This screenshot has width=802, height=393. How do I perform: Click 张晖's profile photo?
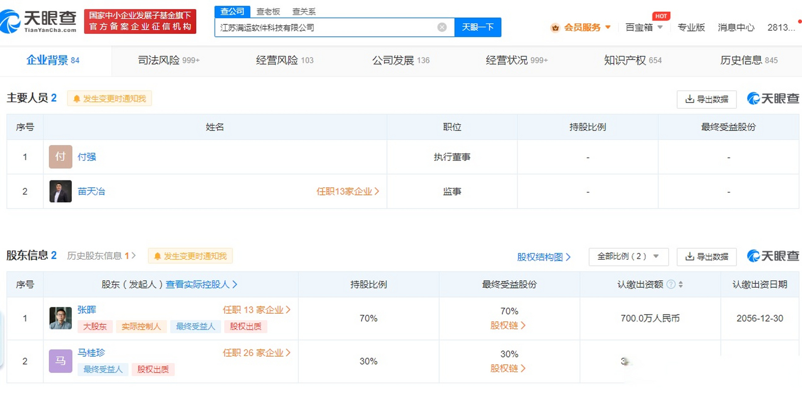click(60, 318)
